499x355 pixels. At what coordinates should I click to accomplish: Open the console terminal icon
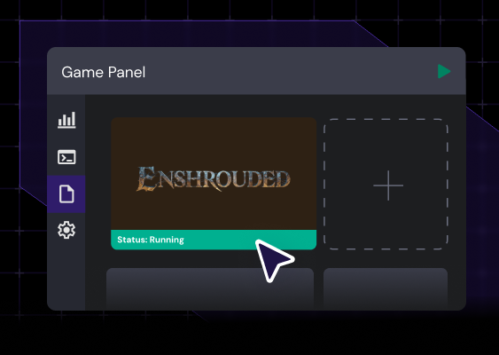coord(66,157)
